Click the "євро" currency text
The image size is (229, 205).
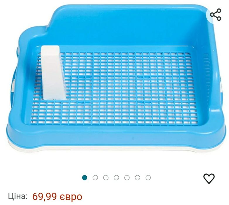point(71,197)
